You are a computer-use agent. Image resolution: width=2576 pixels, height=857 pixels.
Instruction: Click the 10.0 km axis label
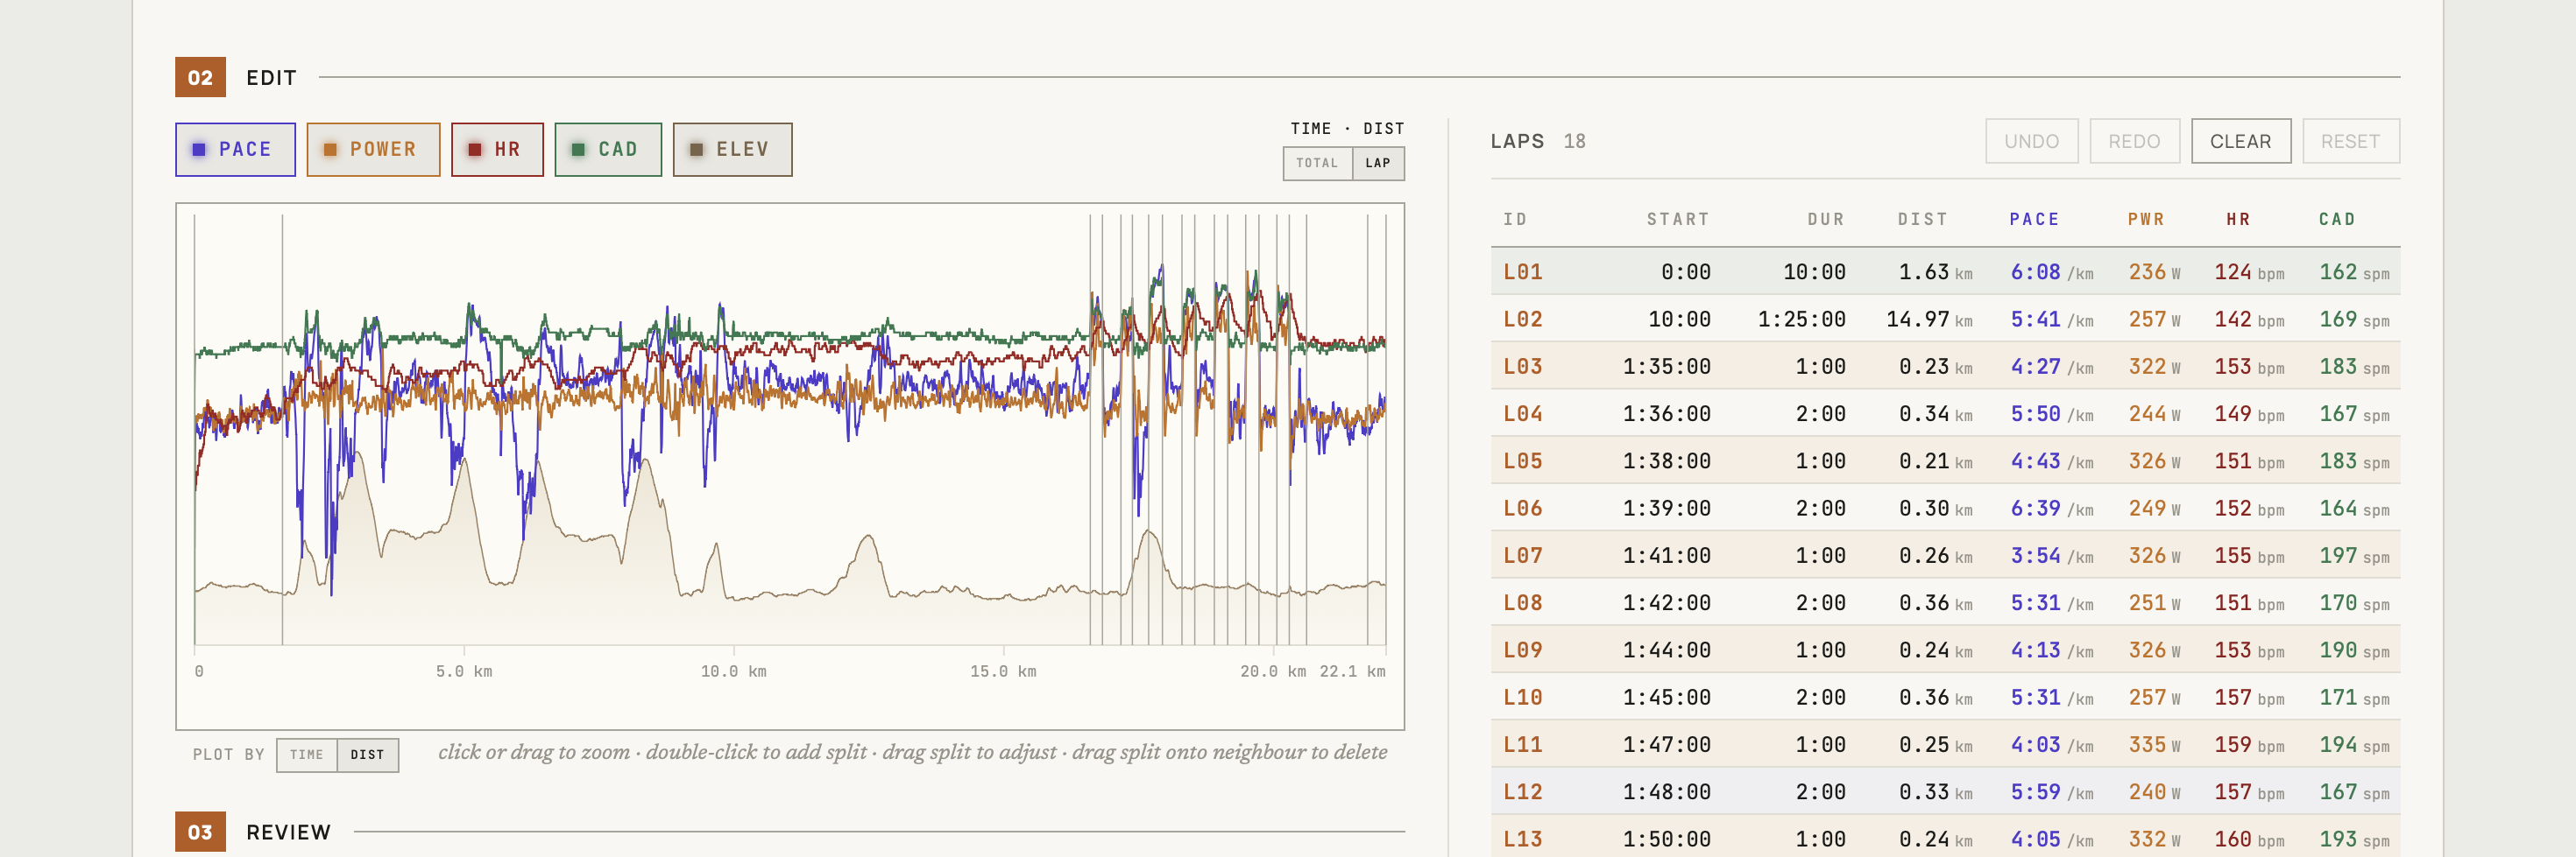[x=733, y=672]
